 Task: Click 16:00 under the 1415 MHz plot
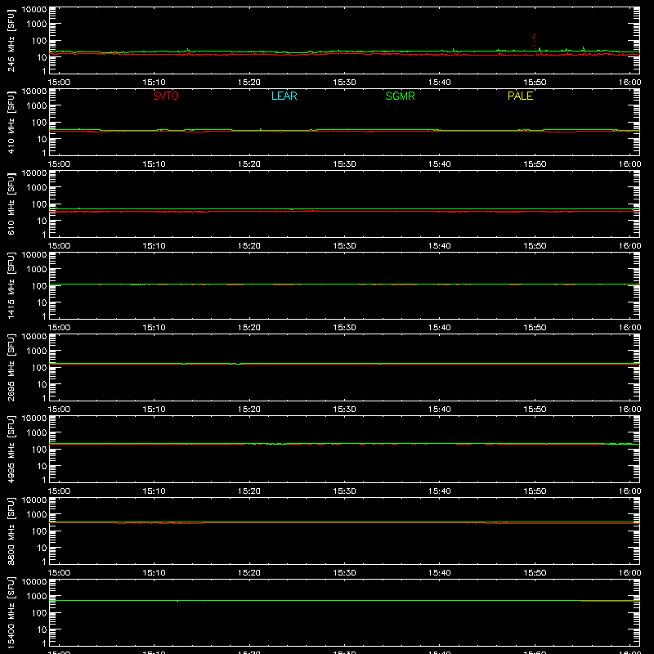tap(629, 328)
